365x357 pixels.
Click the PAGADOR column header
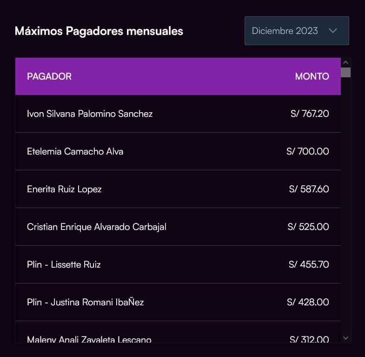click(49, 76)
